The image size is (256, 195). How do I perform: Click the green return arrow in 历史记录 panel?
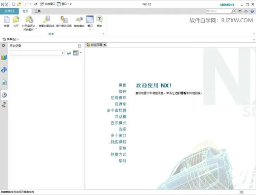pos(69,53)
